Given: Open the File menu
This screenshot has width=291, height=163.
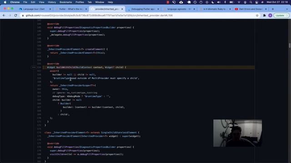Looking at the screenshot, I should [25, 2].
